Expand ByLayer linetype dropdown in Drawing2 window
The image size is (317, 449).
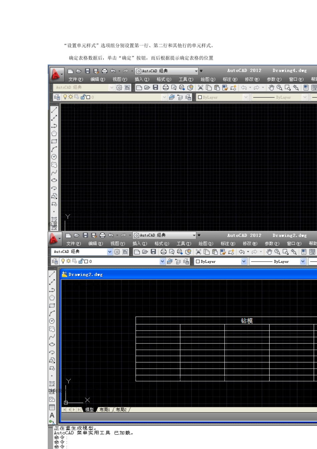pyautogui.click(x=303, y=262)
